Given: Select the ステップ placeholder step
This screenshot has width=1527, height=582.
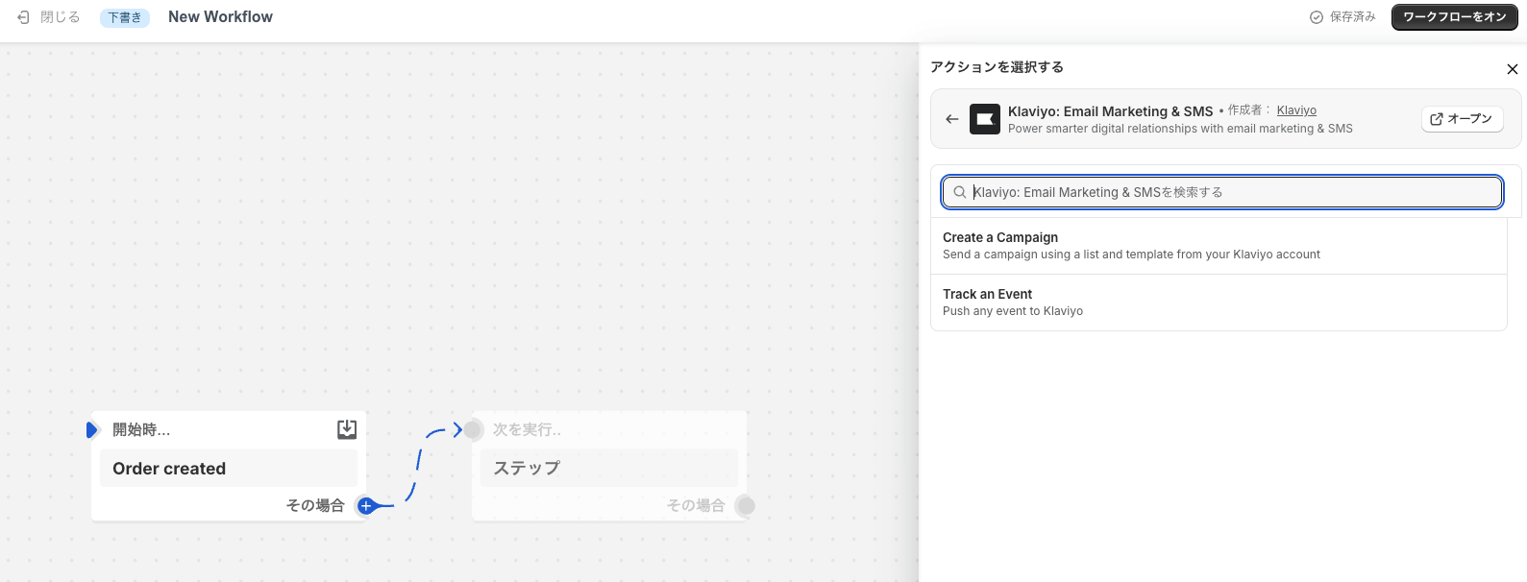Looking at the screenshot, I should click(x=609, y=469).
